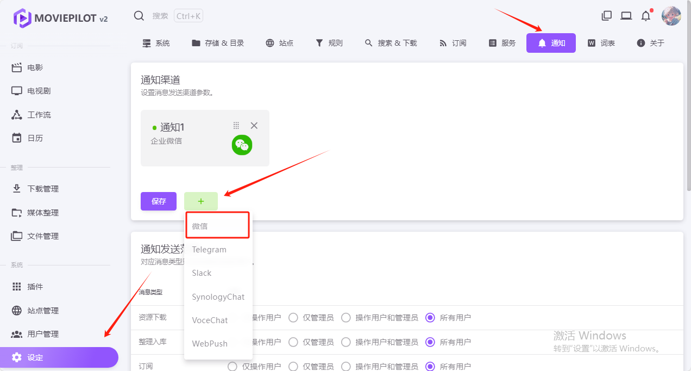Open the 搜索 & 下载 tab
The image size is (691, 371).
point(391,43)
